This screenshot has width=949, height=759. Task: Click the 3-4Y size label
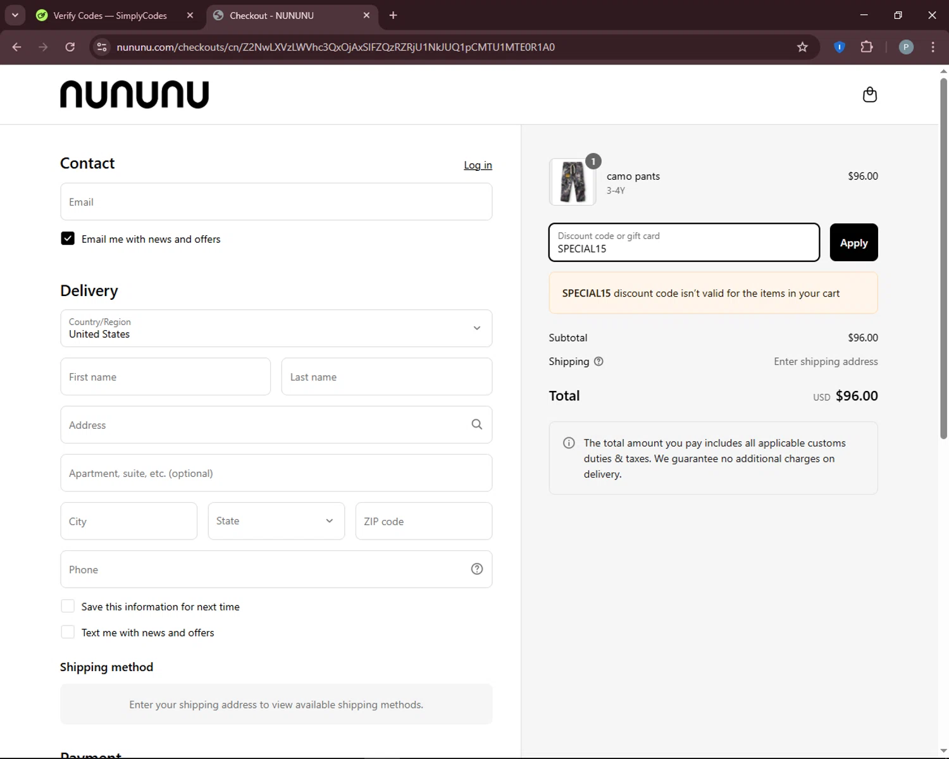coord(616,190)
